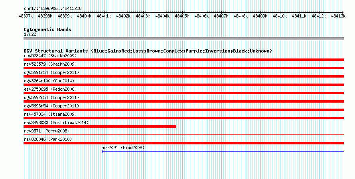Open the dgv3264n100 (Coe2014) label
The image size is (355, 179).
pyautogui.click(x=49, y=81)
